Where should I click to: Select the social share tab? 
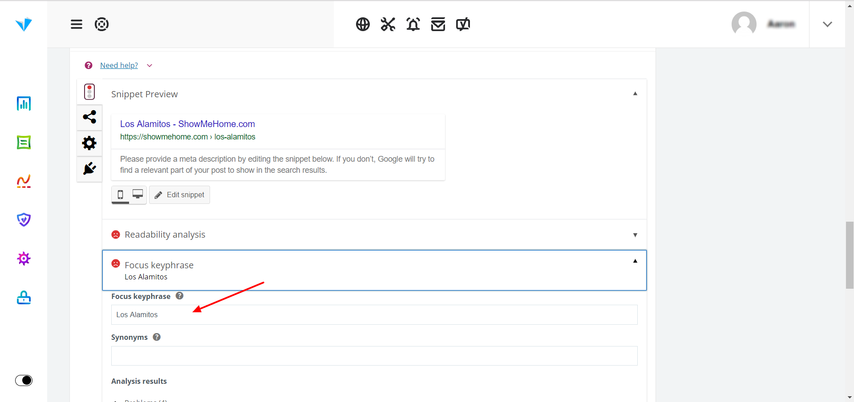click(x=89, y=117)
